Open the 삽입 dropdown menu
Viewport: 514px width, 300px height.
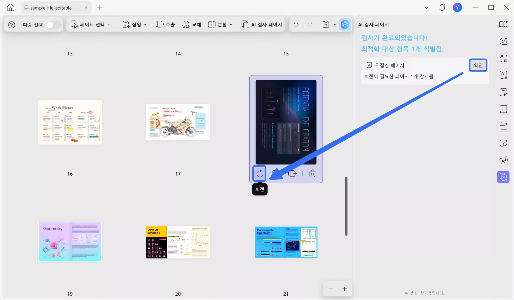(135, 24)
